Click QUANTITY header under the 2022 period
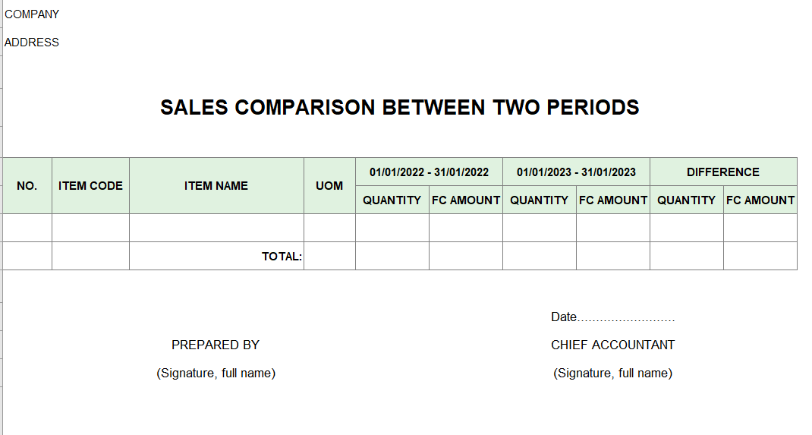The image size is (812, 435). pyautogui.click(x=392, y=200)
